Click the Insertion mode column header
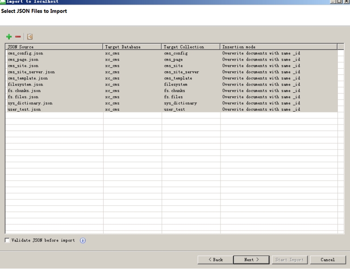 coord(279,47)
